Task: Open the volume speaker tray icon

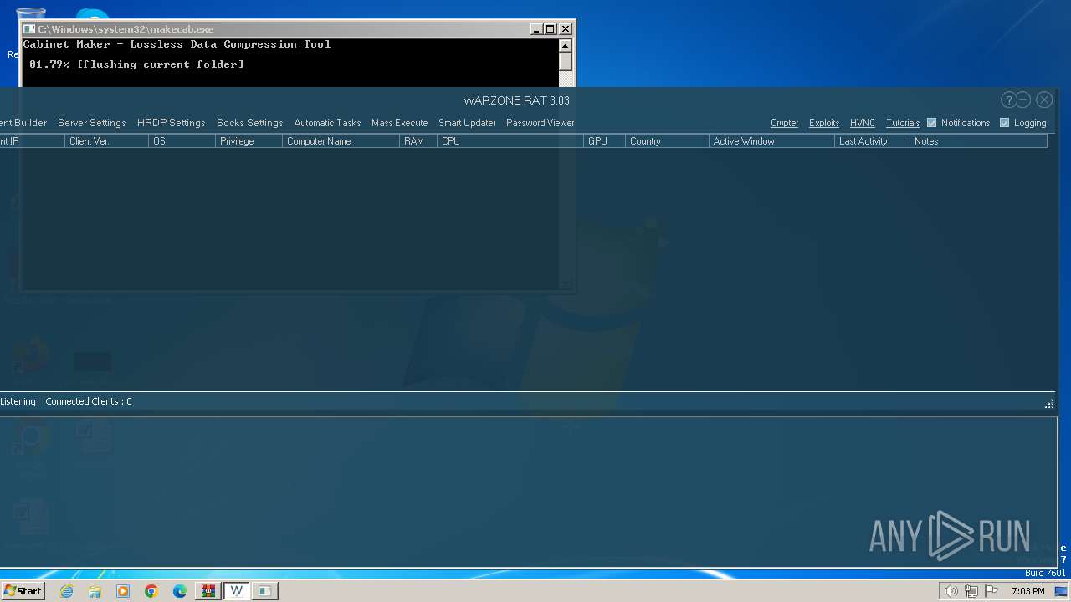Action: coord(951,591)
